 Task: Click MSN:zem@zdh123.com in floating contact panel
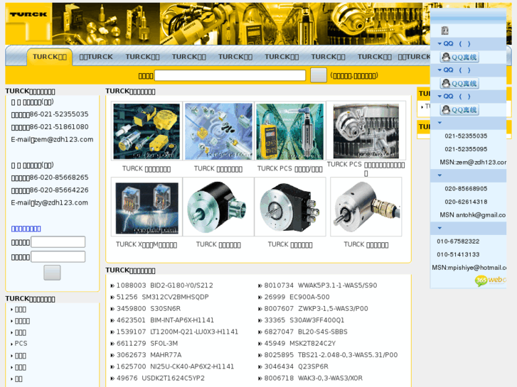(473, 162)
